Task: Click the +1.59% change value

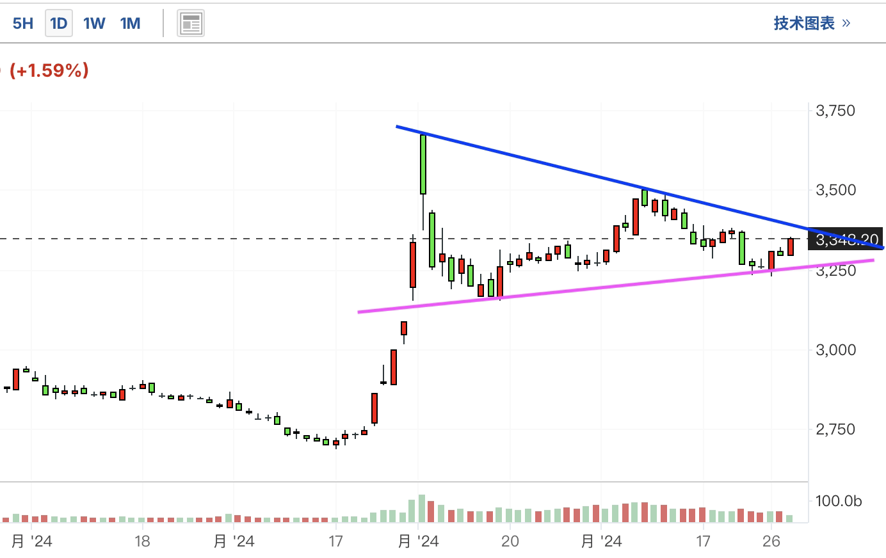Action: [49, 70]
